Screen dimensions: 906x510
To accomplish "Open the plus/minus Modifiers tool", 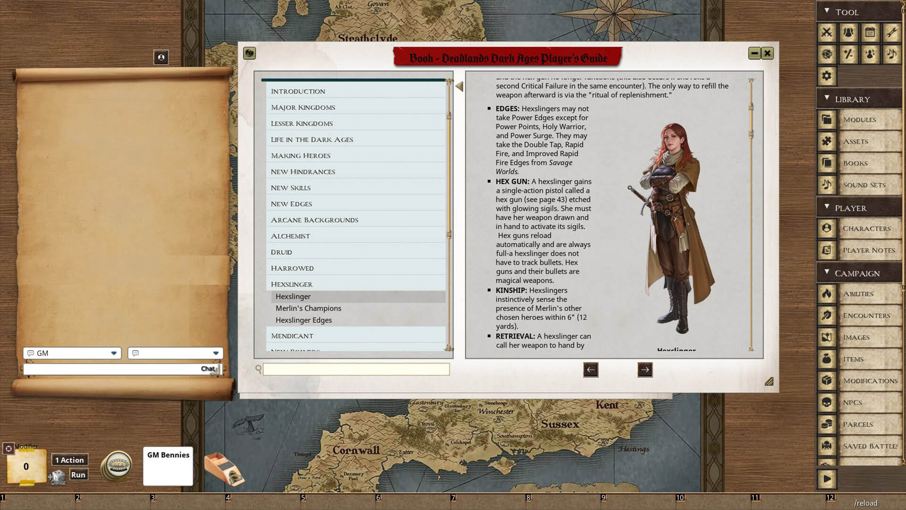I will point(848,54).
